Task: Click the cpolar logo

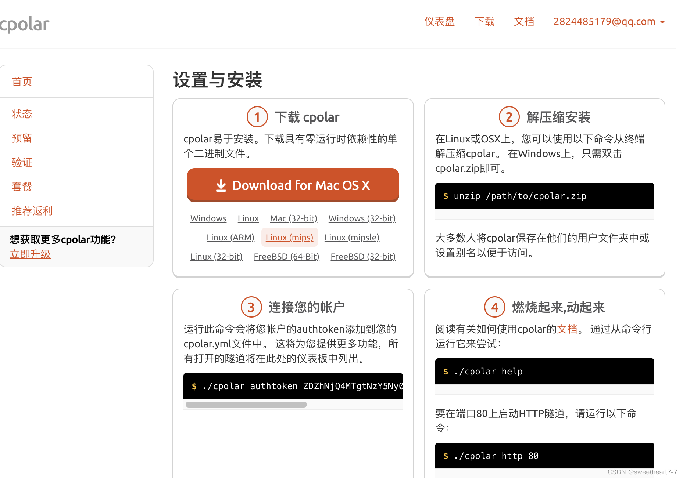Action: (x=24, y=25)
